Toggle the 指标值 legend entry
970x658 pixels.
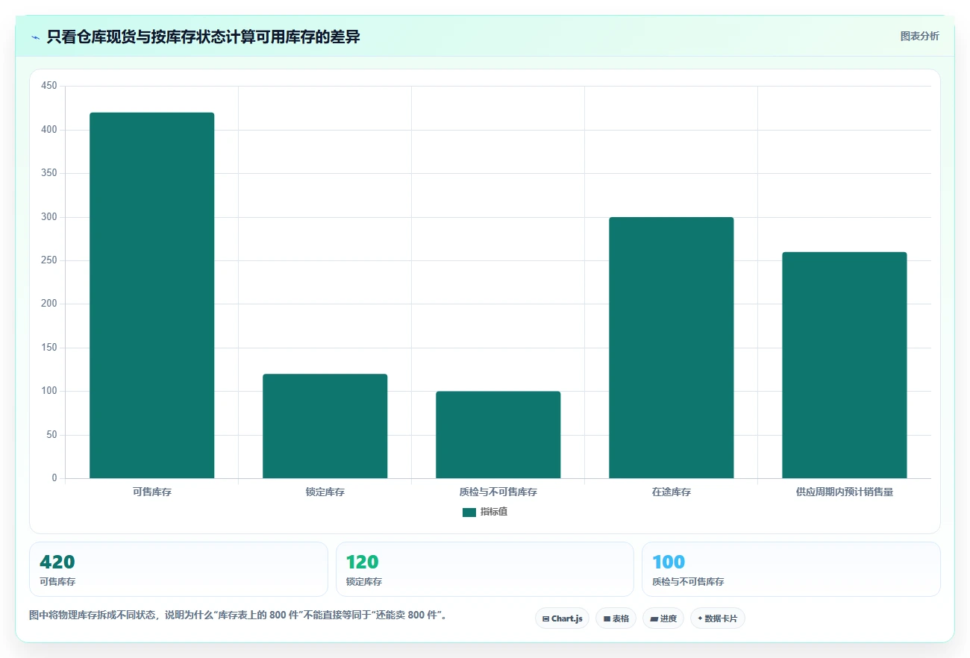tap(485, 512)
